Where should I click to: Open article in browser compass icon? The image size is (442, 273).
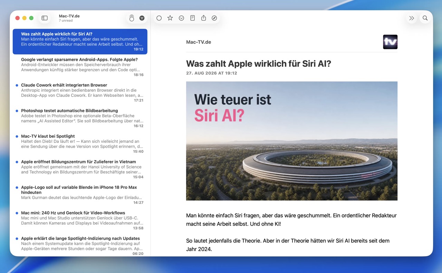point(214,18)
